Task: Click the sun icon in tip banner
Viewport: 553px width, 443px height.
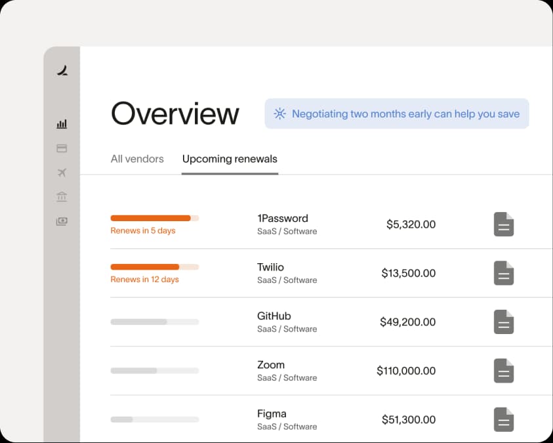Action: [x=280, y=114]
